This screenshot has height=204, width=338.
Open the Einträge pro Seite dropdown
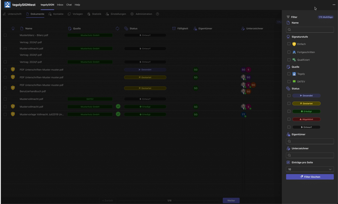(x=310, y=169)
